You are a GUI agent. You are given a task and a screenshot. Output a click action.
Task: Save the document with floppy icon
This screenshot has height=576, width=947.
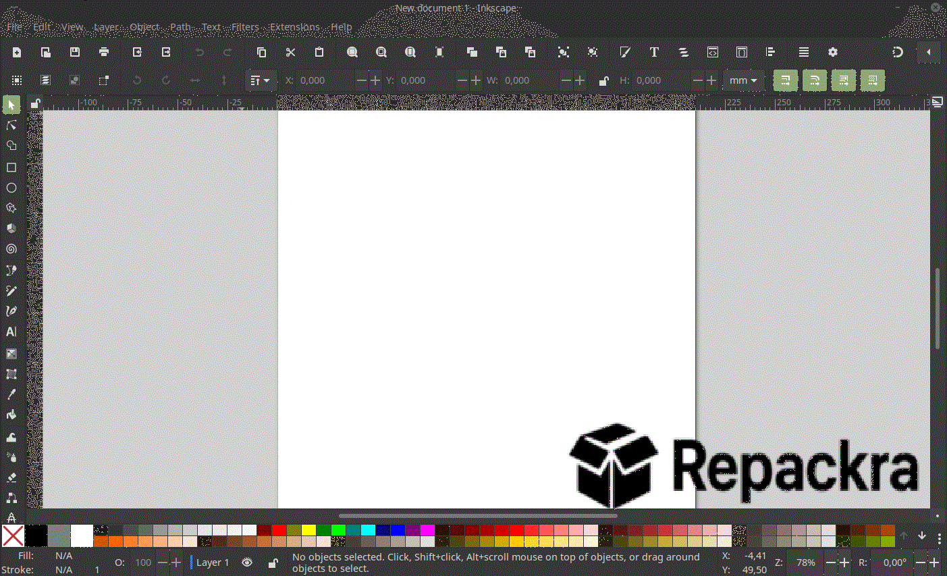click(75, 52)
